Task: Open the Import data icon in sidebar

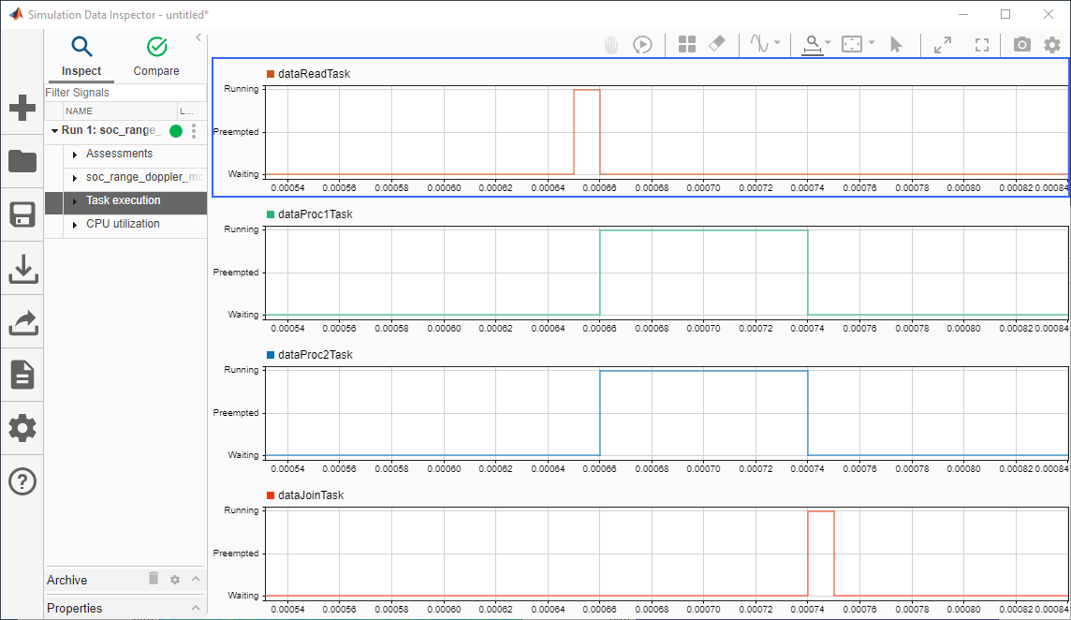Action: (22, 269)
